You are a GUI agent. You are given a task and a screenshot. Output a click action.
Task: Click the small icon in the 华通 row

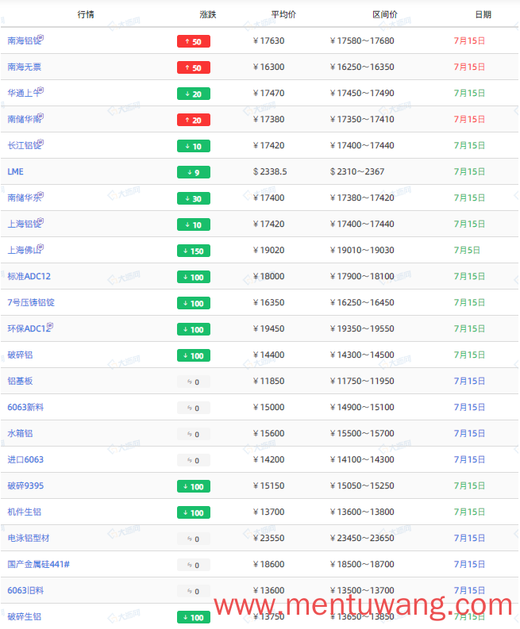pyautogui.click(x=41, y=90)
